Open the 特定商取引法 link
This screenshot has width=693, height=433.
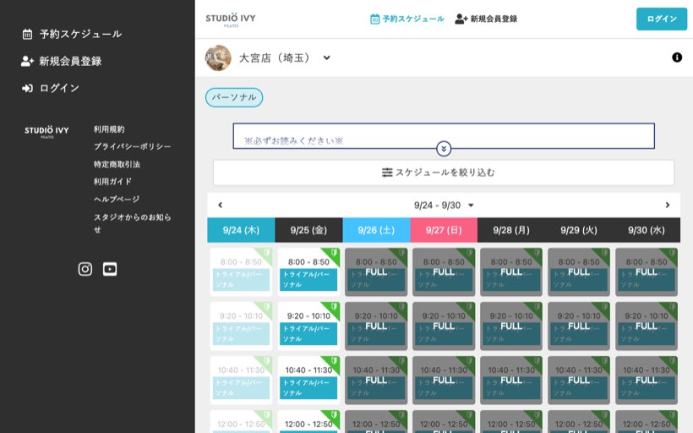[117, 164]
